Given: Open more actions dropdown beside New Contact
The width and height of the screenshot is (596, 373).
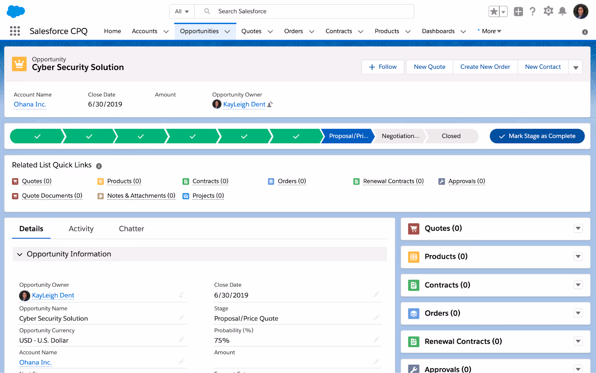Looking at the screenshot, I should click(x=576, y=67).
